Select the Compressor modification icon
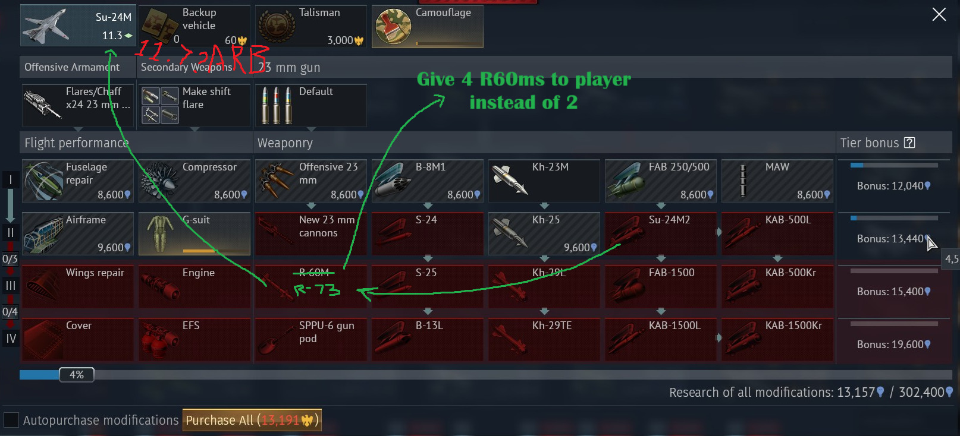 tap(159, 182)
